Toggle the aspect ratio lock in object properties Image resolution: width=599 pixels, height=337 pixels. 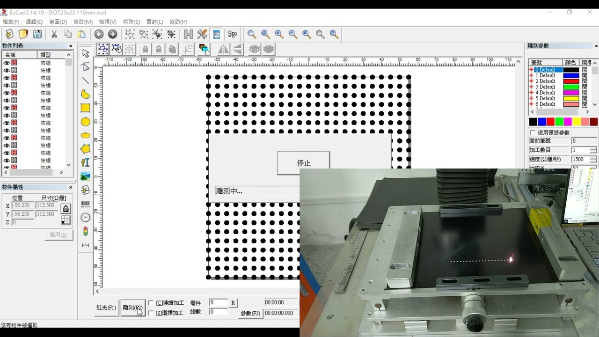tap(66, 209)
